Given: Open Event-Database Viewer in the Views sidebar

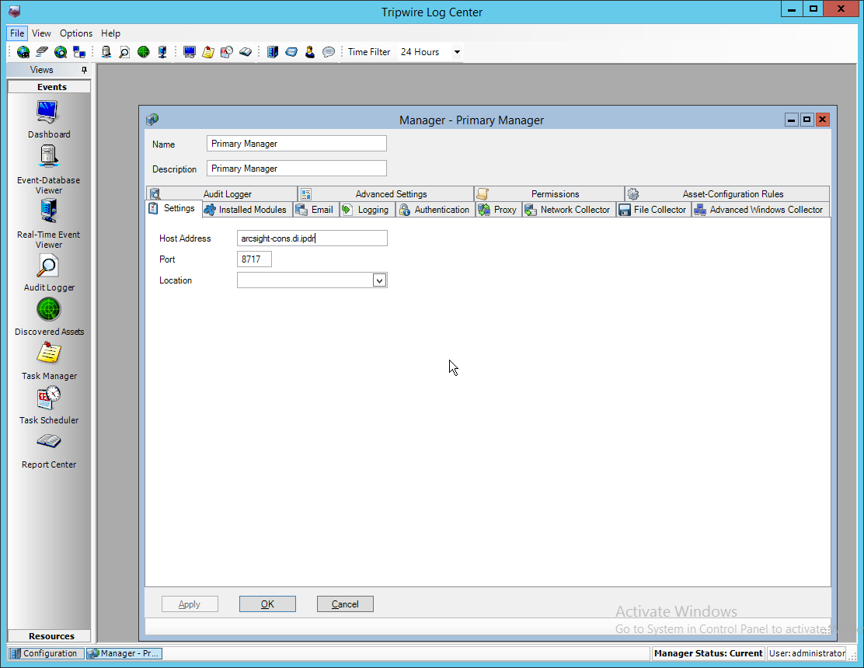Looking at the screenshot, I should [x=48, y=169].
